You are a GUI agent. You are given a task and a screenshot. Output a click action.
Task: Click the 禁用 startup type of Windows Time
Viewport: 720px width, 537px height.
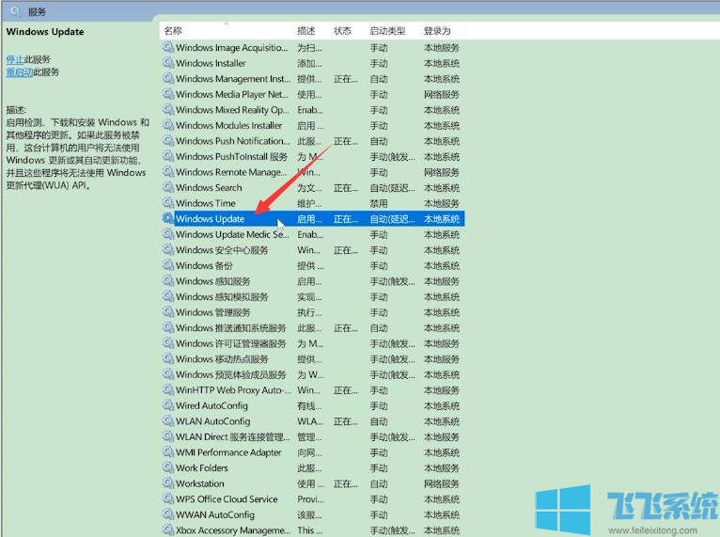380,203
